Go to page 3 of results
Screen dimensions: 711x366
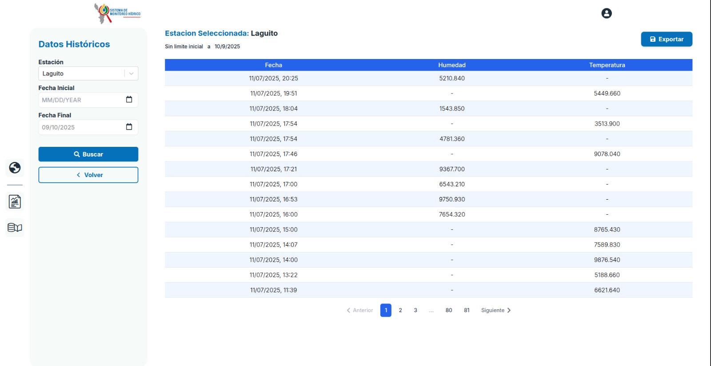[415, 311]
